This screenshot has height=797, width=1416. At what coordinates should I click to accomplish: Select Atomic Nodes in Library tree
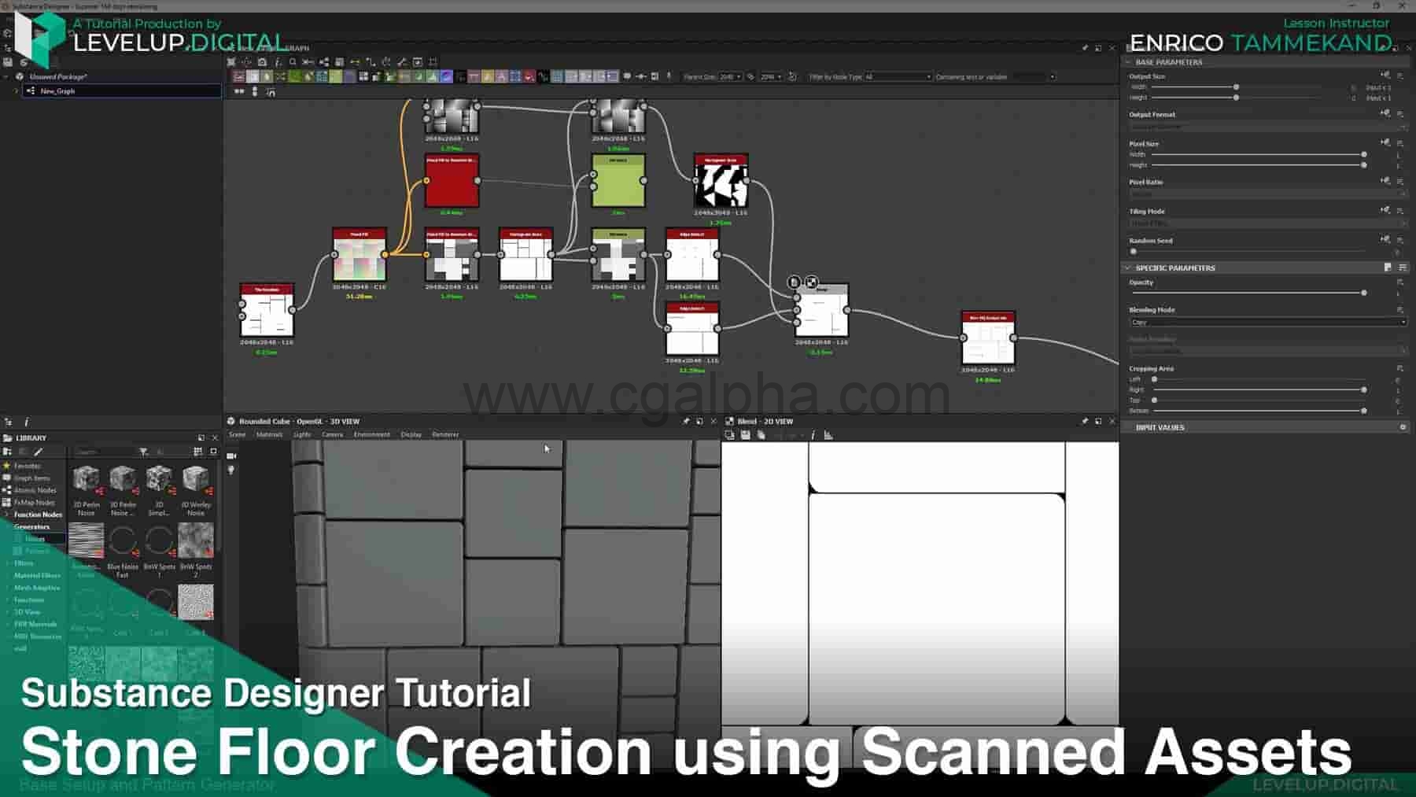[x=35, y=490]
